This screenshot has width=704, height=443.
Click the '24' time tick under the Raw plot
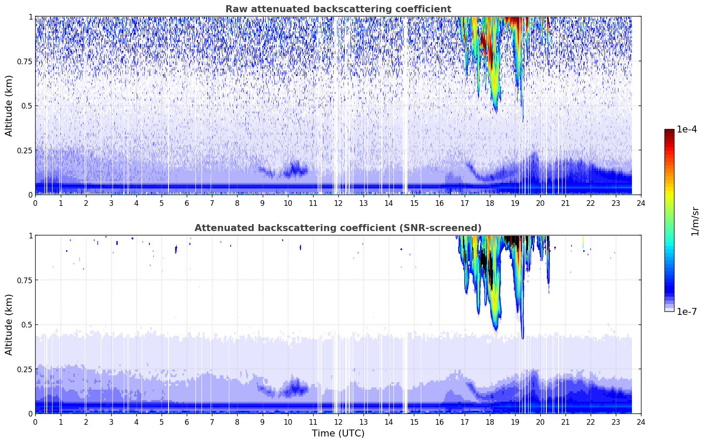coord(641,203)
